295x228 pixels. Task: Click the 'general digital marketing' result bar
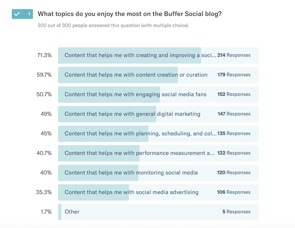pyautogui.click(x=158, y=114)
